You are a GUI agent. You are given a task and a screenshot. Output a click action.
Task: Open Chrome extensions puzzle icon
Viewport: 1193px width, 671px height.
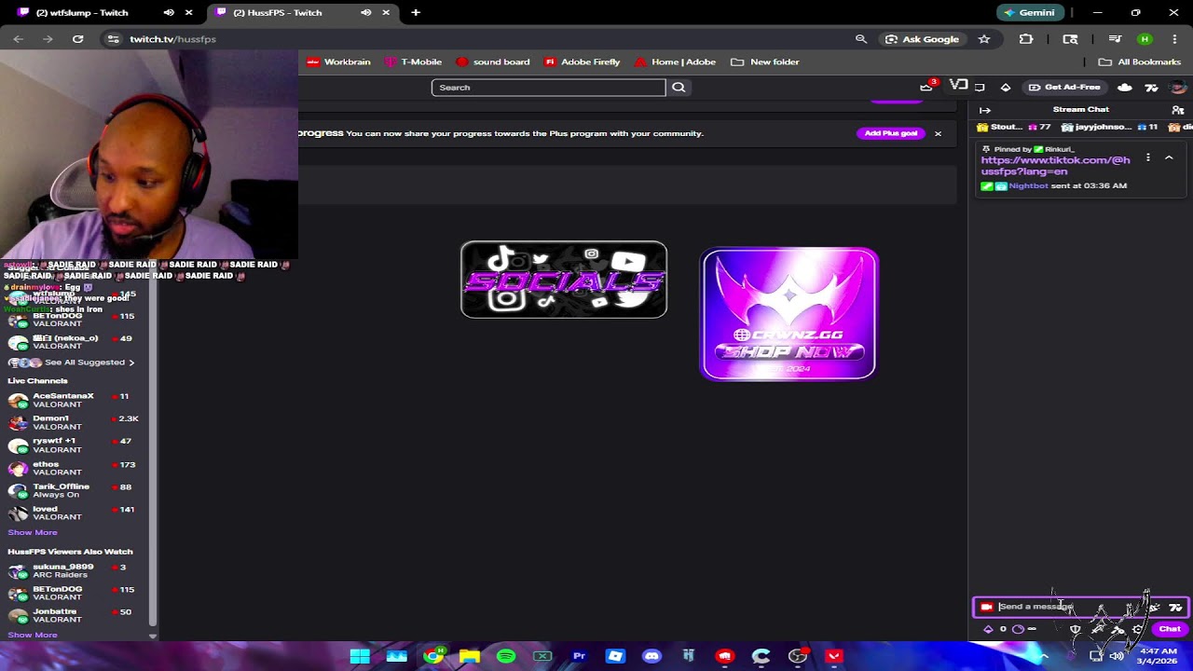1026,39
